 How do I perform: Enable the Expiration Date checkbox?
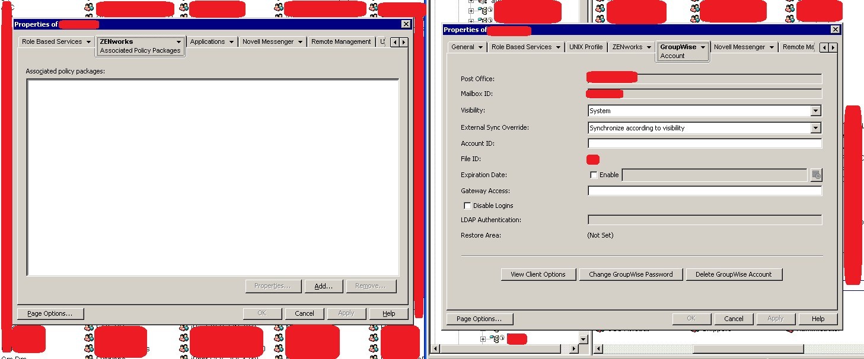[x=594, y=175]
